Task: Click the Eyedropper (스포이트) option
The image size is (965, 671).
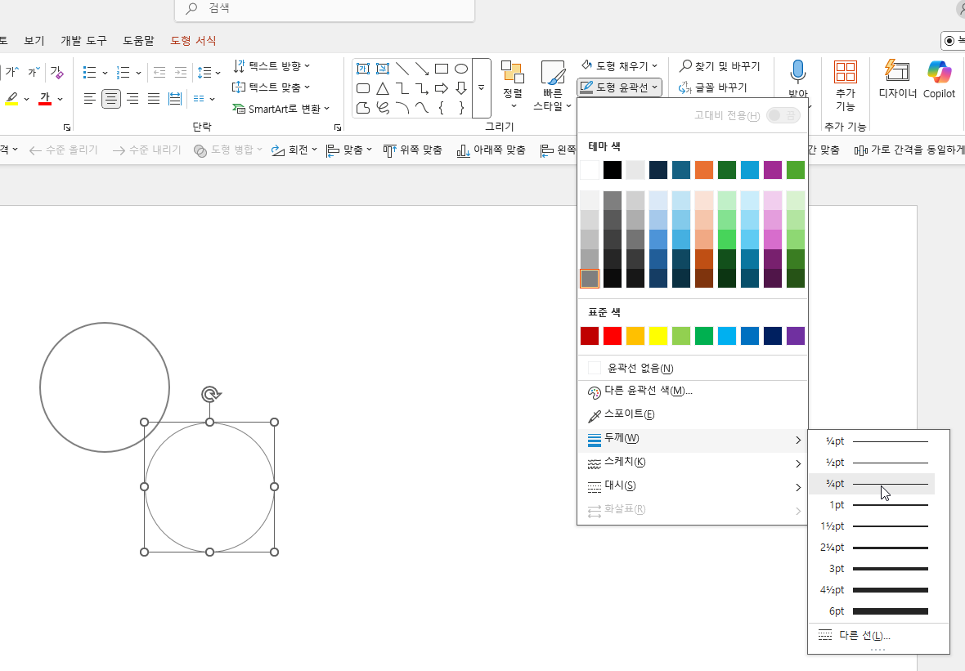Action: click(621, 414)
